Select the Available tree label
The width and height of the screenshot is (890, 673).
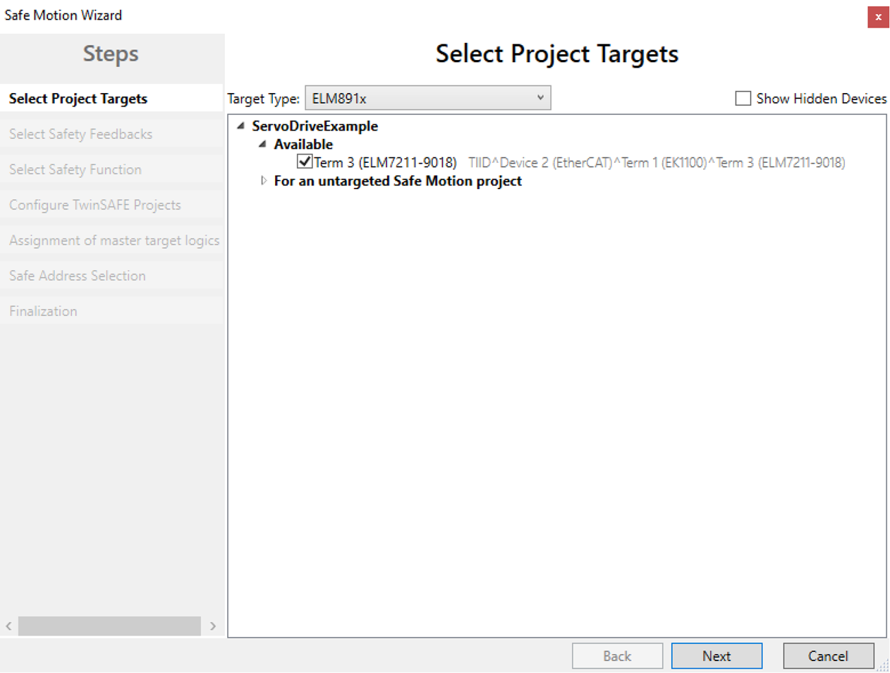303,144
